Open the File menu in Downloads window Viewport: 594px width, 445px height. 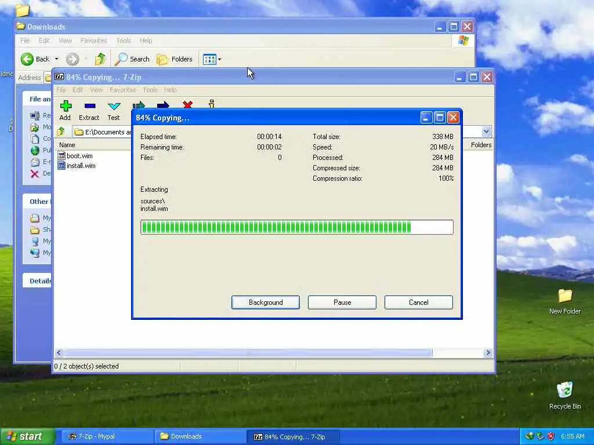tap(25, 41)
